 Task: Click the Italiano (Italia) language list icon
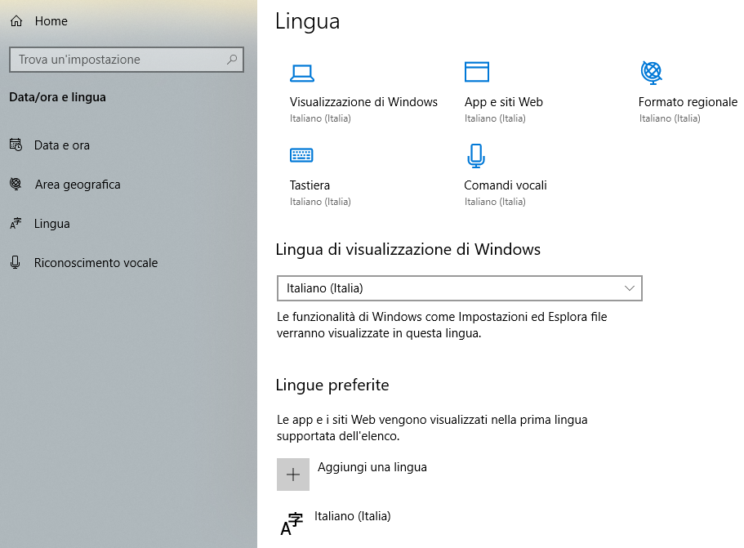point(292,523)
